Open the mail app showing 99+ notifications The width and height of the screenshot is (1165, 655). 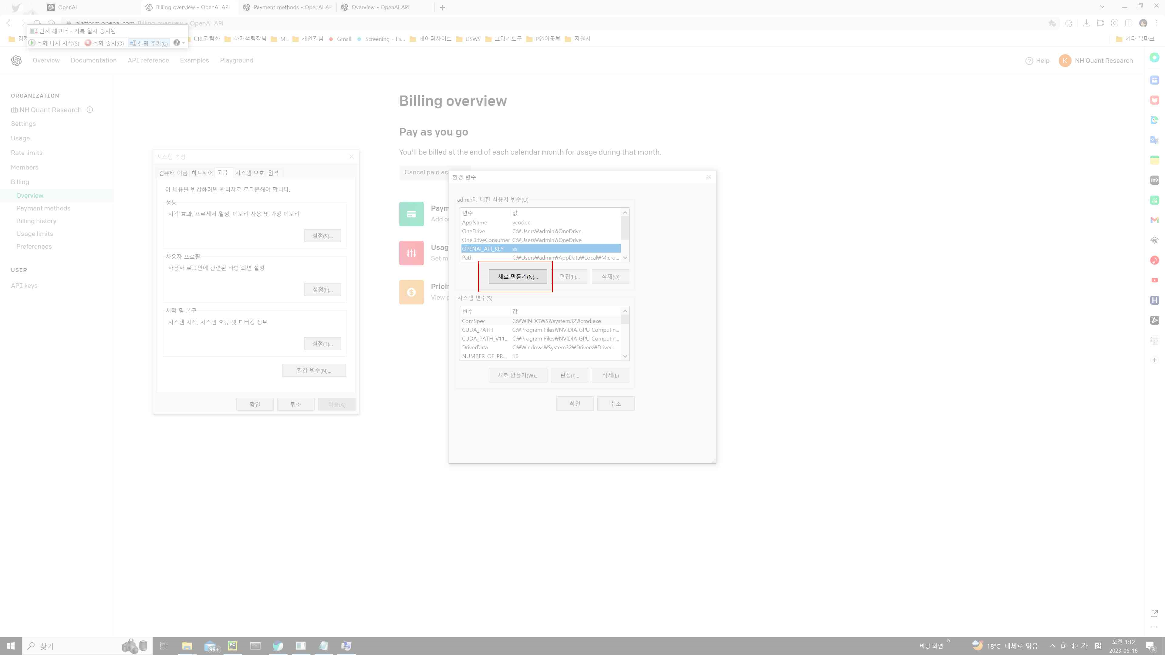pyautogui.click(x=211, y=646)
